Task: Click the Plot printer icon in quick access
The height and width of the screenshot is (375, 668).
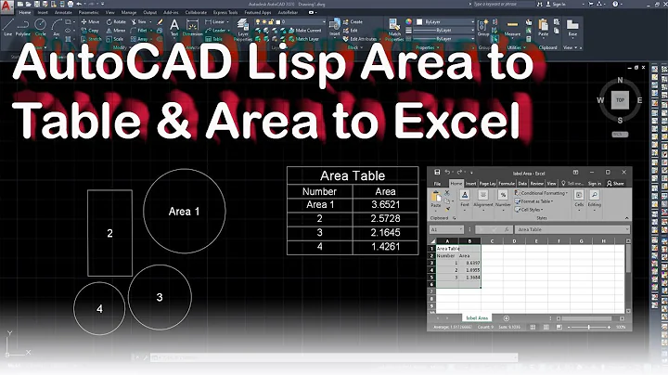Action: (71, 4)
